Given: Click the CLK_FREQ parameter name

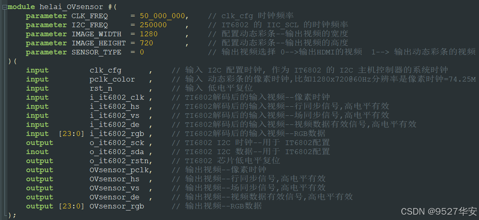Looking at the screenshot, I should click(90, 16).
